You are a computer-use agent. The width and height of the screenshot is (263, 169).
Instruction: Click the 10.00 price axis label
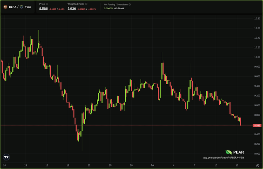click(x=257, y=57)
